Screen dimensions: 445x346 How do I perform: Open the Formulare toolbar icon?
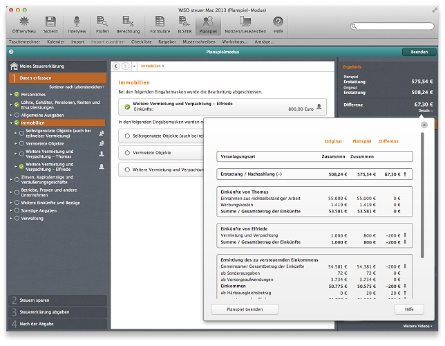[160, 21]
